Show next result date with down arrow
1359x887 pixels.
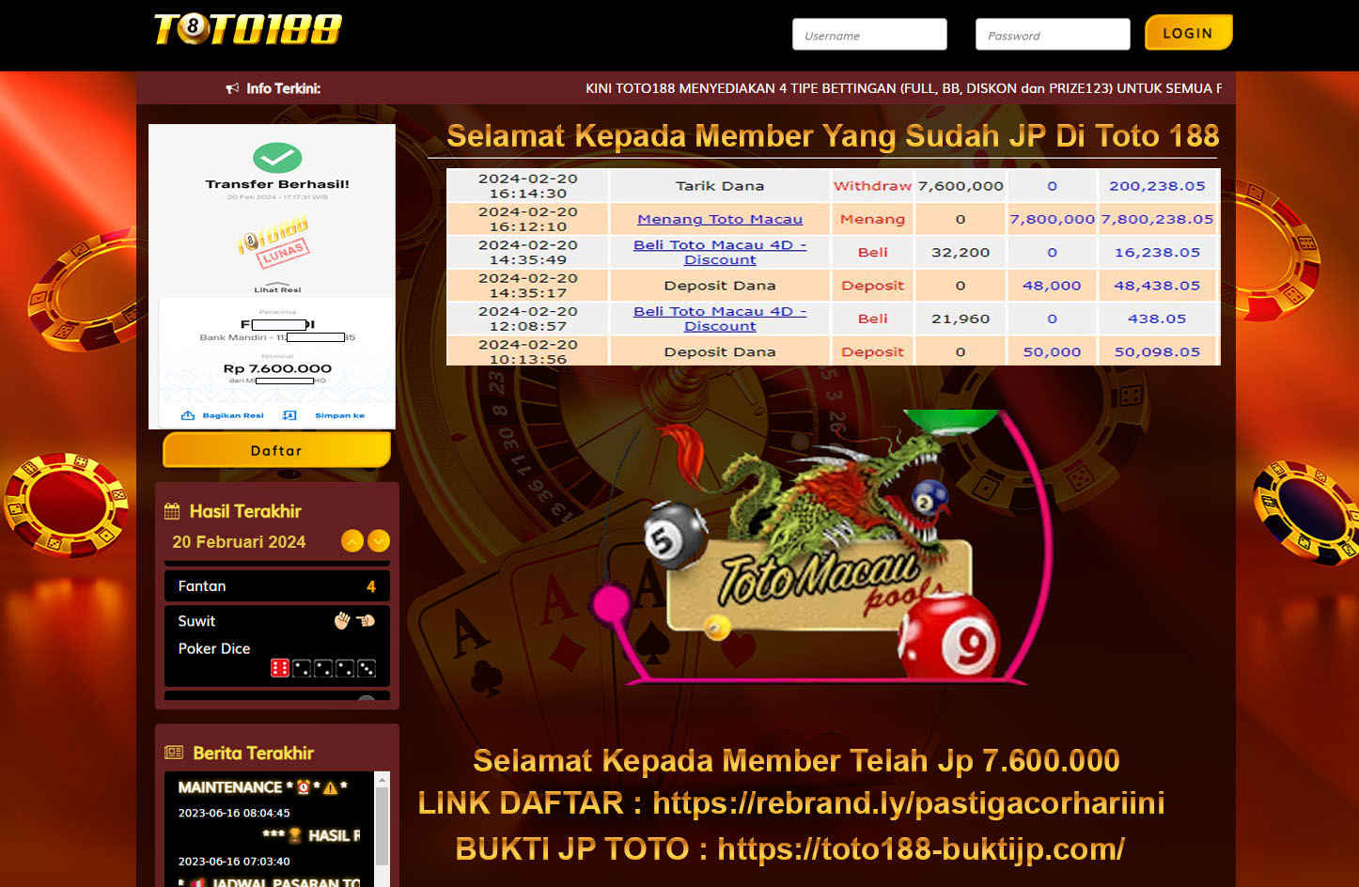point(379,541)
